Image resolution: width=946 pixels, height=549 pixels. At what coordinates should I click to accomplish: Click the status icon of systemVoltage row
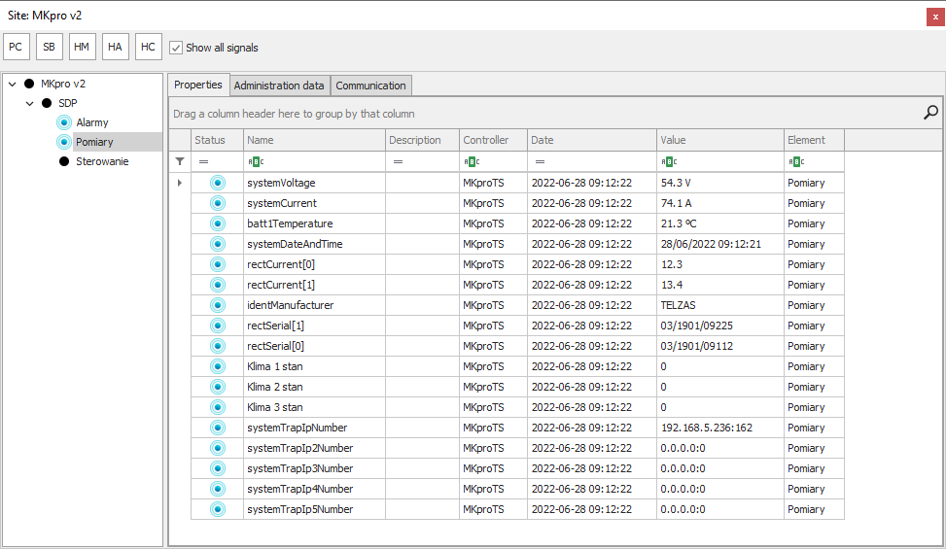[218, 183]
